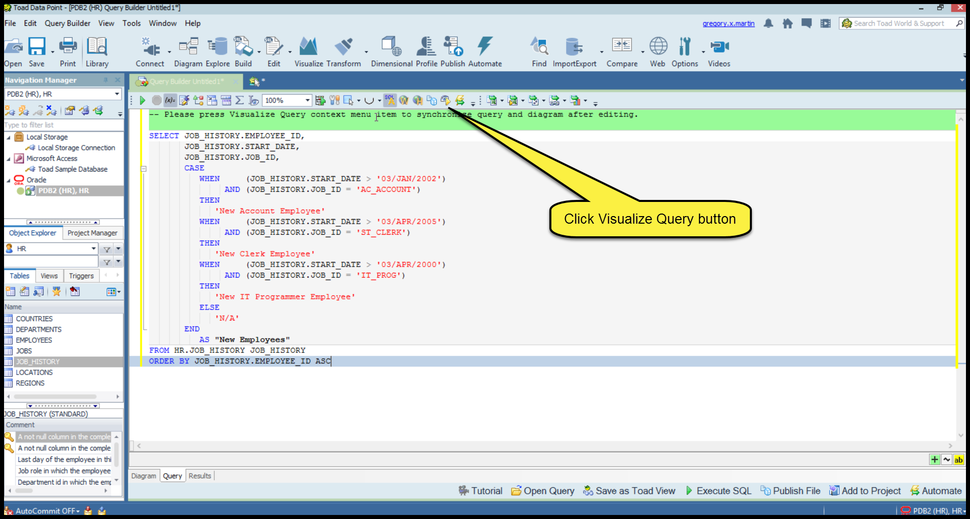This screenshot has height=519, width=970.
Task: Switch to the Project Manager tab
Action: click(92, 233)
